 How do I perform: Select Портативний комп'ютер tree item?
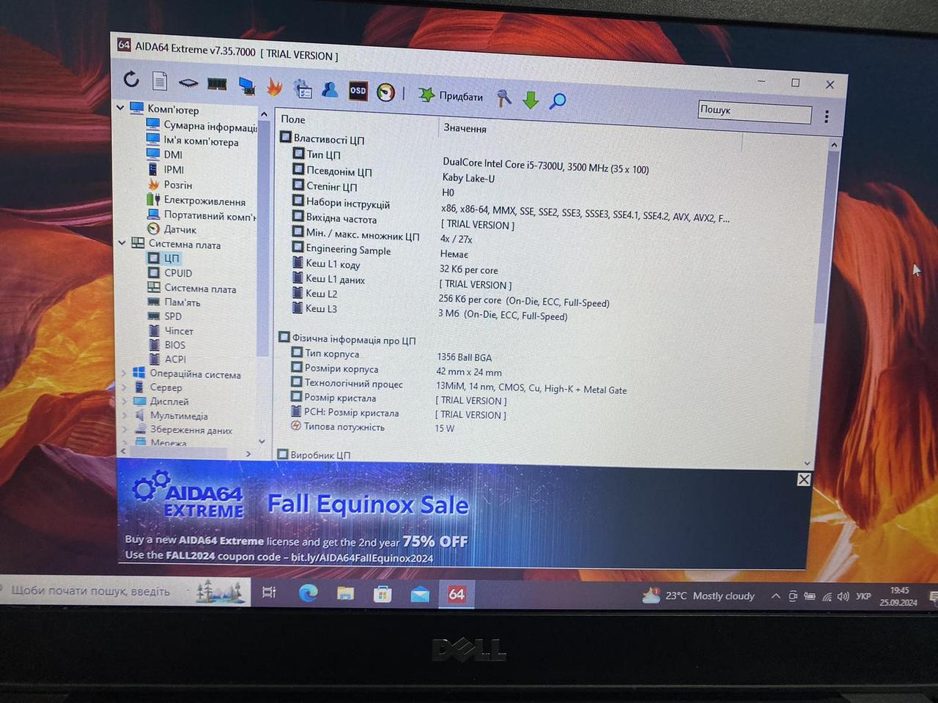(202, 215)
